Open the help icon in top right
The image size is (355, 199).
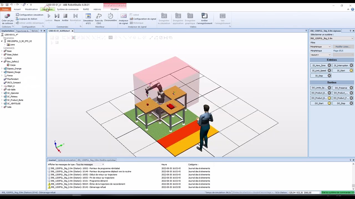(352, 9)
